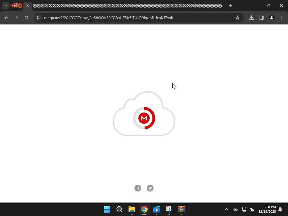Open Chrome three-dot menu

(282, 18)
